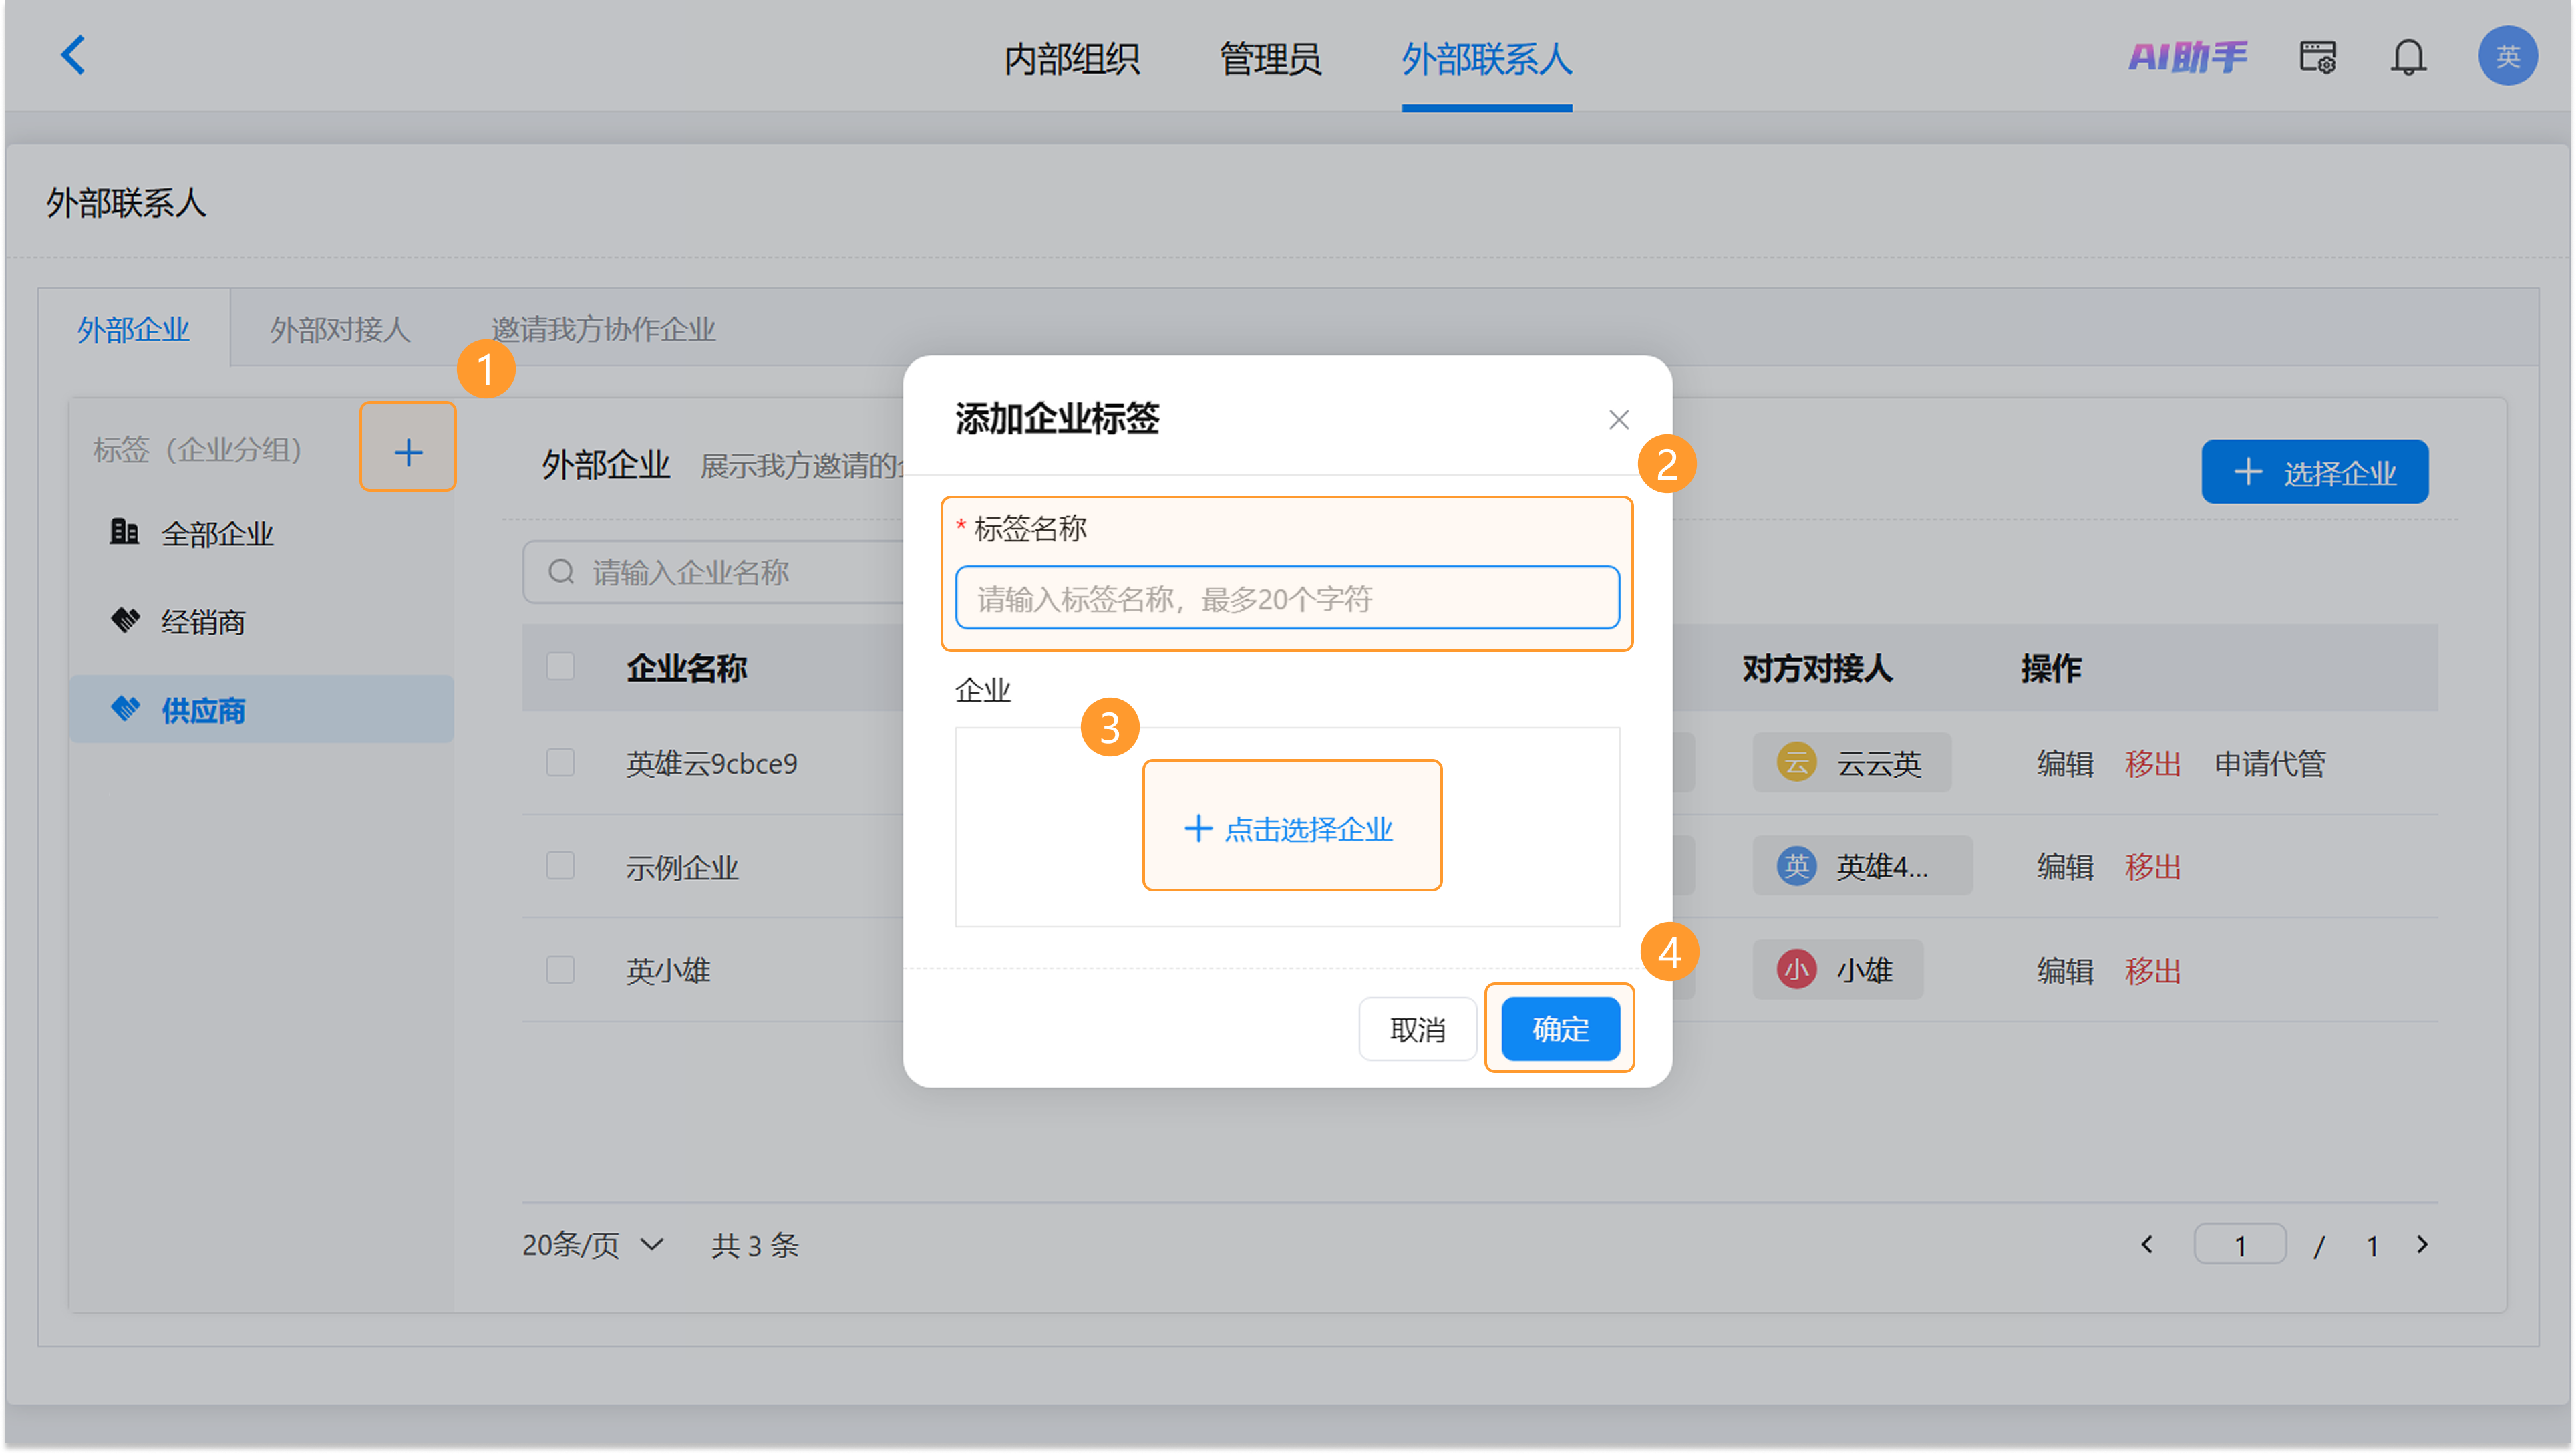2576x1454 pixels.
Task: Remove the 云云英 row with 移出
Action: 2153,764
